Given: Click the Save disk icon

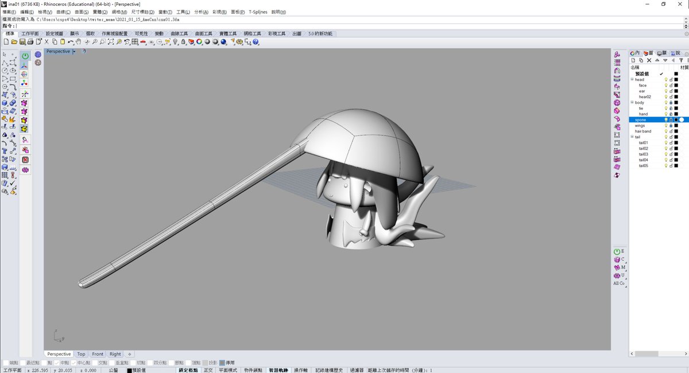Looking at the screenshot, I should tap(22, 42).
